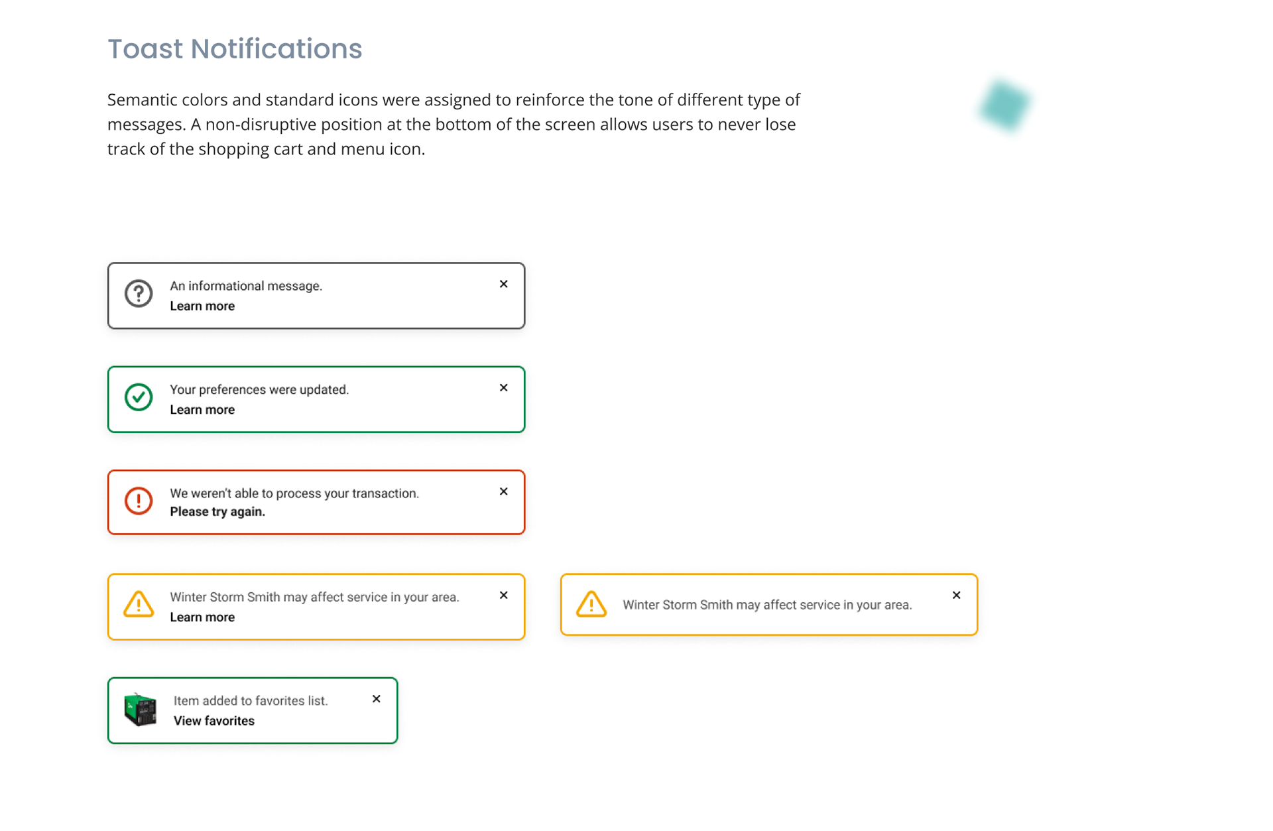Click the Toast Notifications heading
1273x831 pixels.
point(235,49)
